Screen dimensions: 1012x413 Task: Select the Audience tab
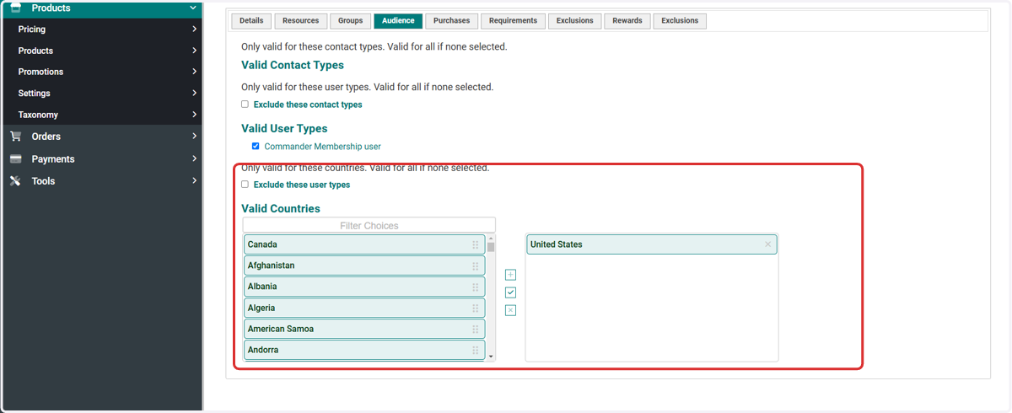(x=398, y=20)
